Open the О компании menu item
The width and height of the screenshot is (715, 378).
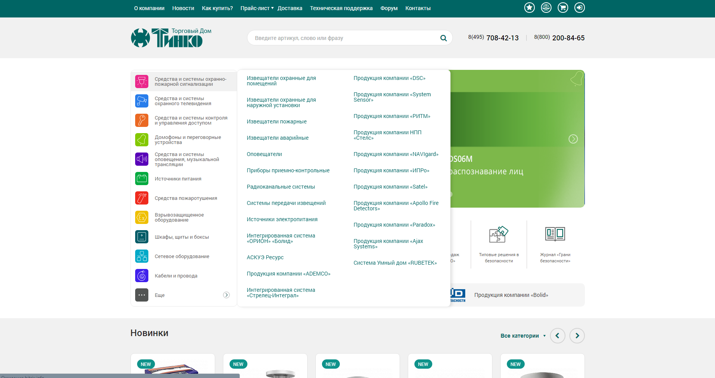pos(149,8)
